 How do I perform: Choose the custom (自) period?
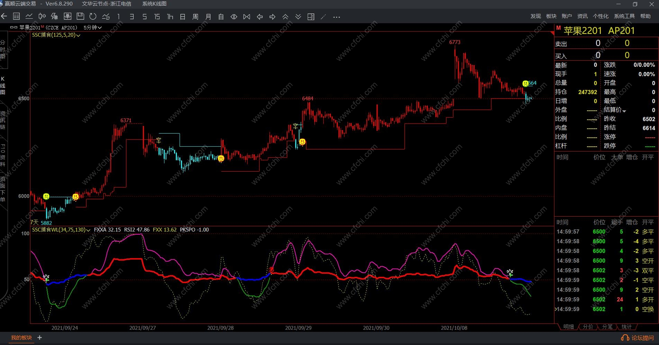(x=221, y=16)
